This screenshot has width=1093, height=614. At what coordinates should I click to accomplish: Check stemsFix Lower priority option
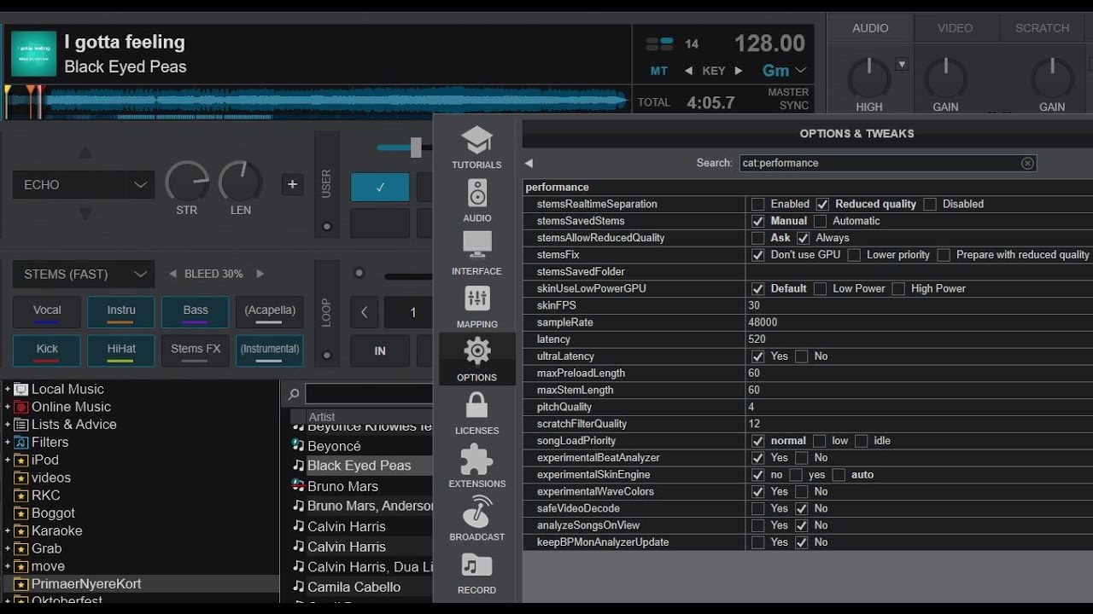[x=854, y=255]
